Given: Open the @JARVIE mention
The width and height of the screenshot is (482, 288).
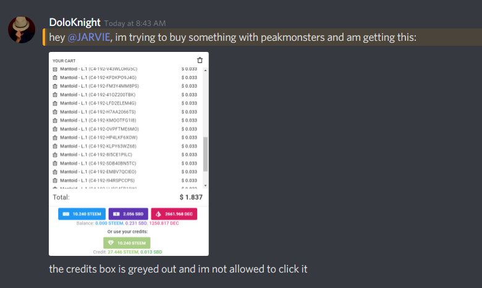Looking at the screenshot, I should pos(89,37).
